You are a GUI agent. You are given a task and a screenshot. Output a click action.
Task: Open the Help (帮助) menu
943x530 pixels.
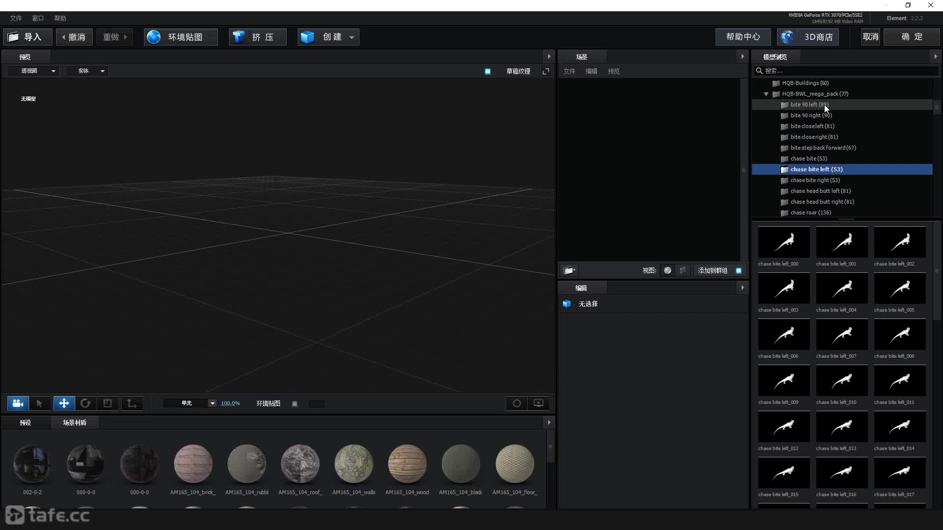tap(60, 18)
